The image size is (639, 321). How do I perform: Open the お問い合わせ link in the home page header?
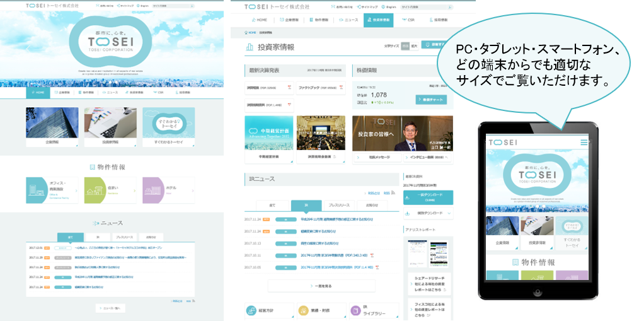[x=105, y=6]
